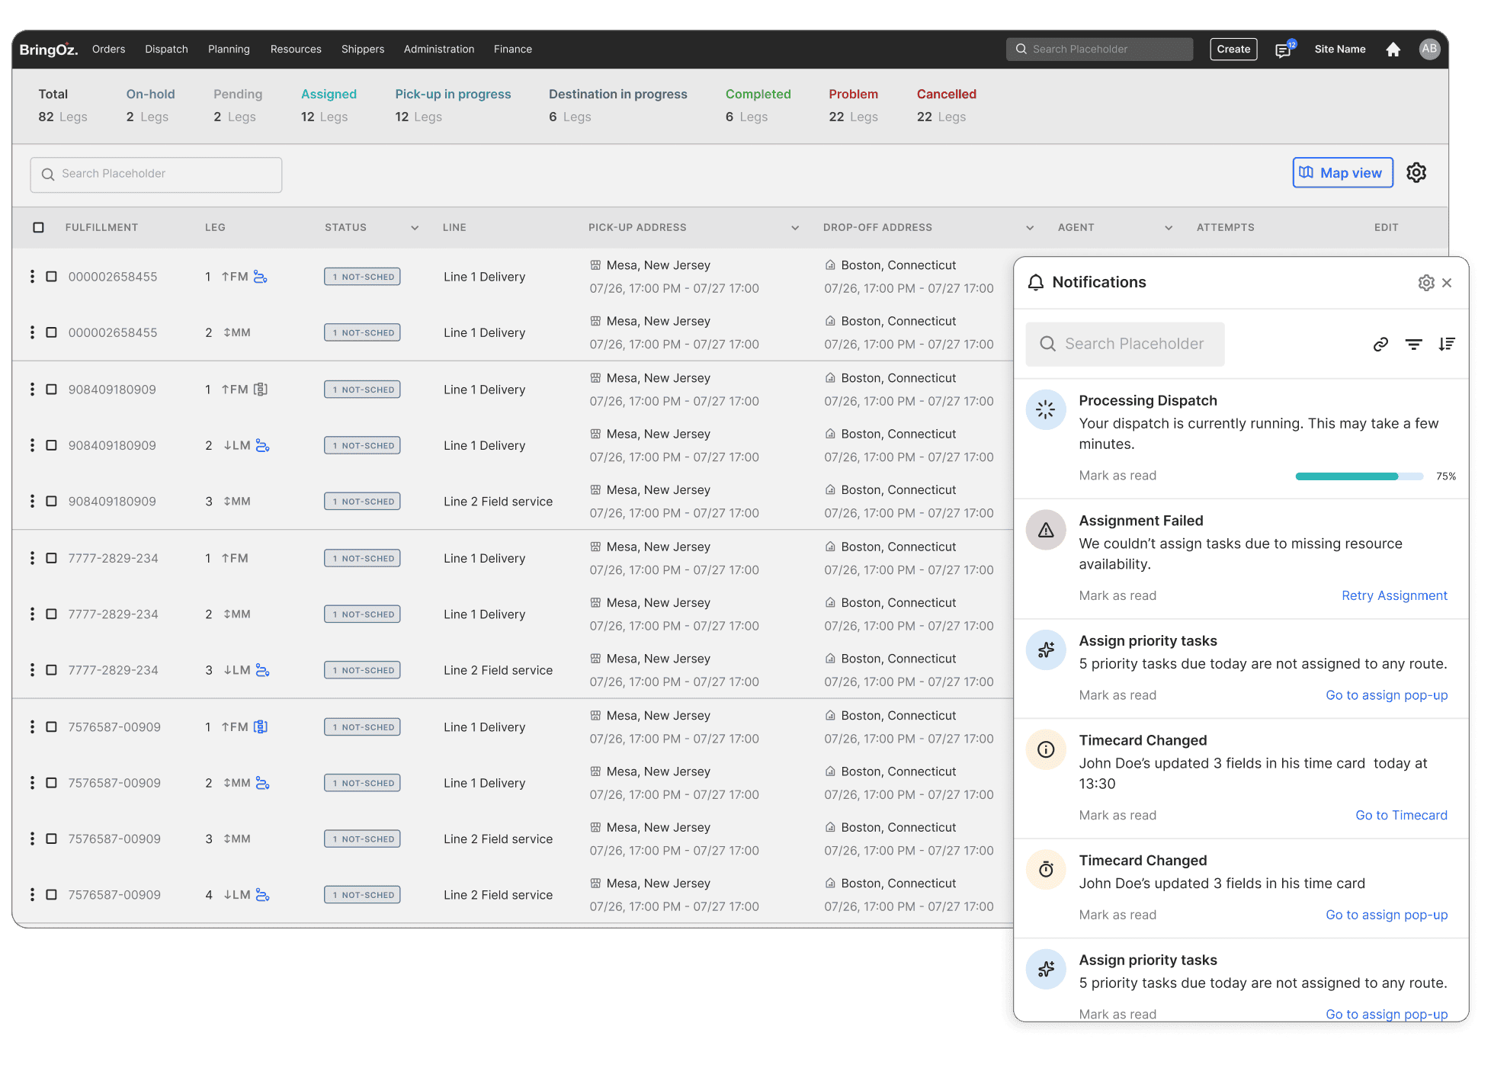The width and height of the screenshot is (1491, 1068).
Task: Go to the home icon in top bar
Action: 1393,50
